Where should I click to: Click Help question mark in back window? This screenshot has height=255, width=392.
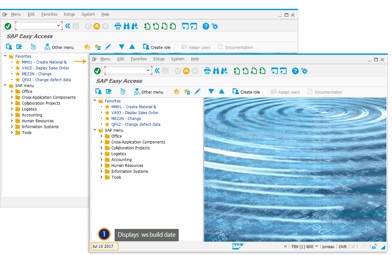pos(206,26)
